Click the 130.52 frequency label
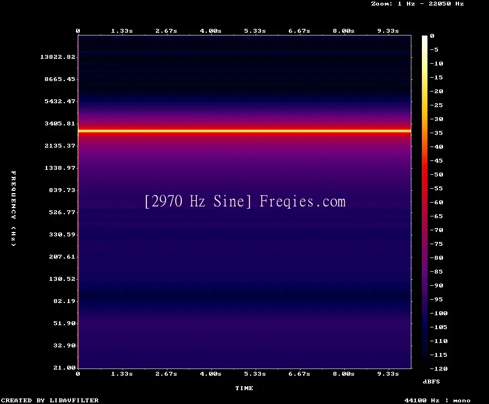 (62, 279)
